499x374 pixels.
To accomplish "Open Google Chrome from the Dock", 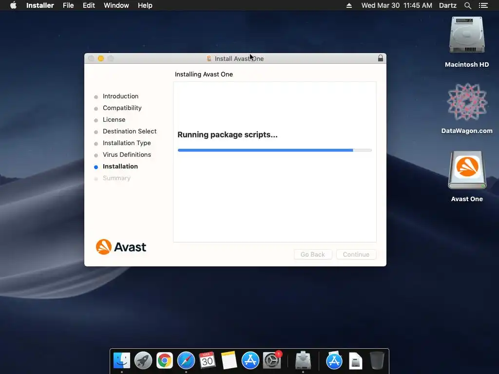I will (x=165, y=361).
